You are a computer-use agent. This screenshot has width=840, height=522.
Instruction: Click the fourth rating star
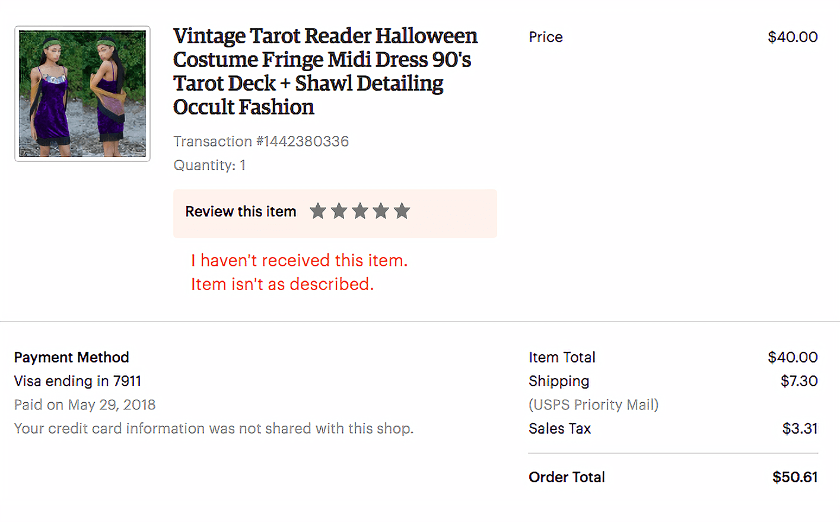coord(381,211)
